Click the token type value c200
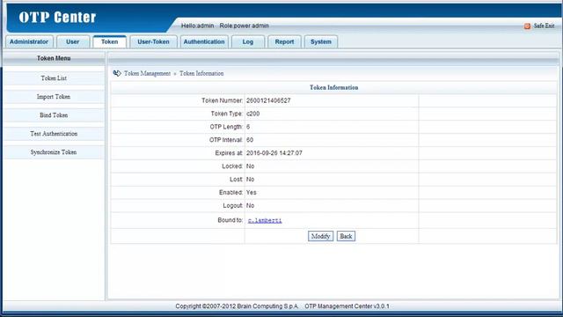Viewport: 563px width, 317px height. pos(252,114)
